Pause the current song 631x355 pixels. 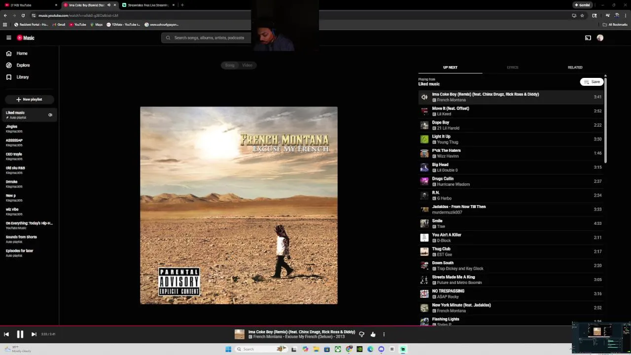[20, 334]
